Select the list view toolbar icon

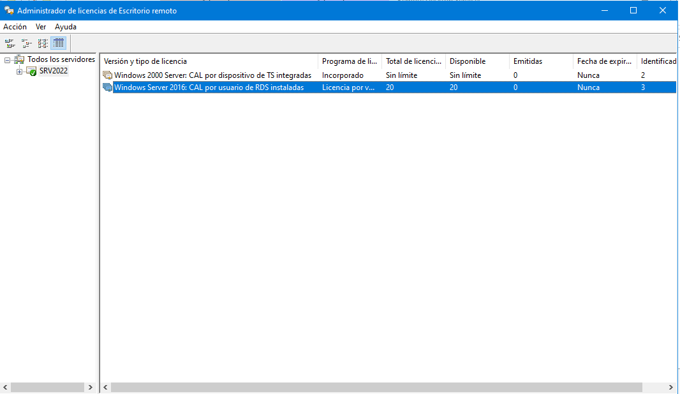tap(42, 43)
